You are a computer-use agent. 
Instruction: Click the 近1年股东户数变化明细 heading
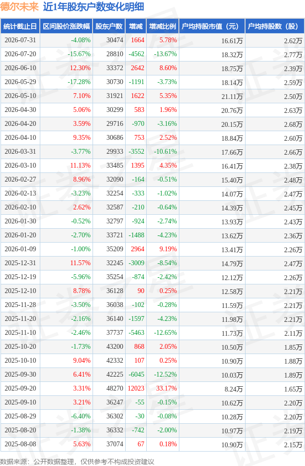[94, 7]
